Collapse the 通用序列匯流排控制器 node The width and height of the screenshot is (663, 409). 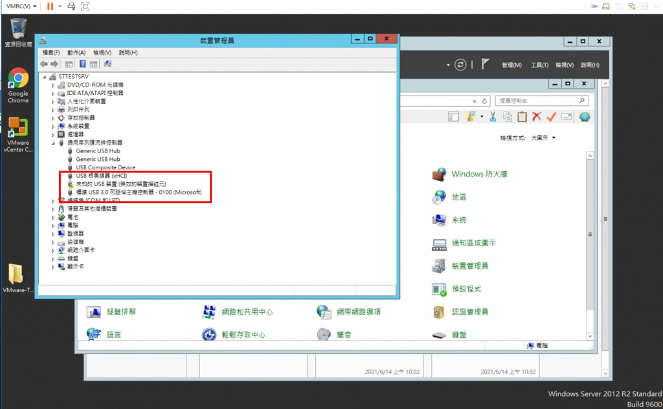[x=53, y=143]
